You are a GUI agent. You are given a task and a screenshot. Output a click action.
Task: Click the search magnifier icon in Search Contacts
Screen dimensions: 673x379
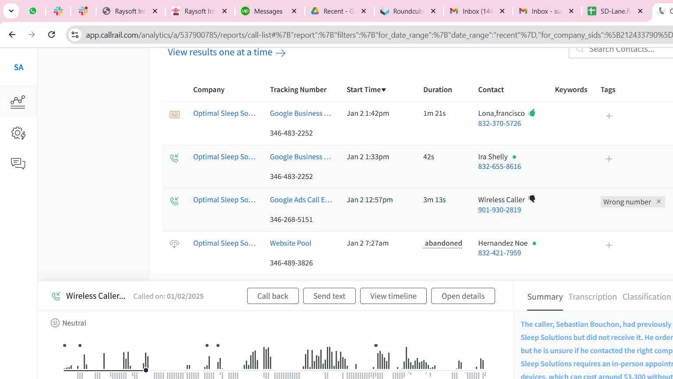[x=580, y=49]
